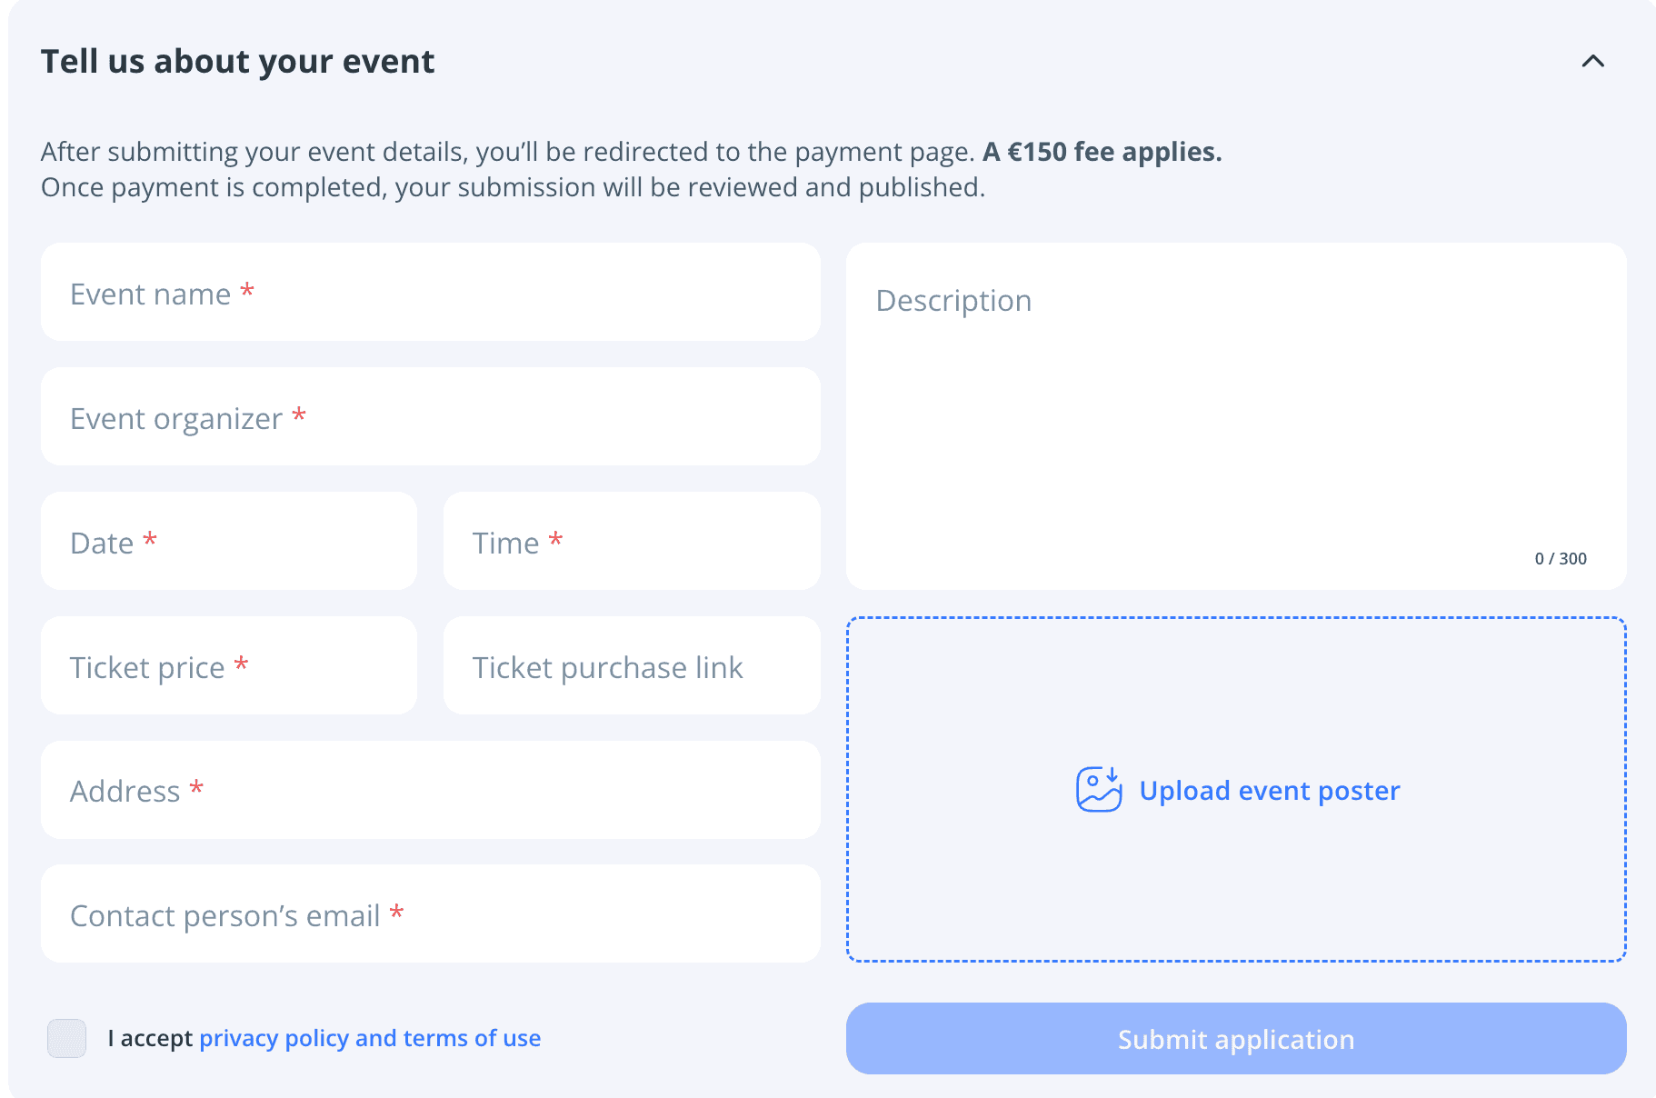This screenshot has height=1098, width=1656.
Task: Click into the Ticket price field
Action: pos(229,666)
